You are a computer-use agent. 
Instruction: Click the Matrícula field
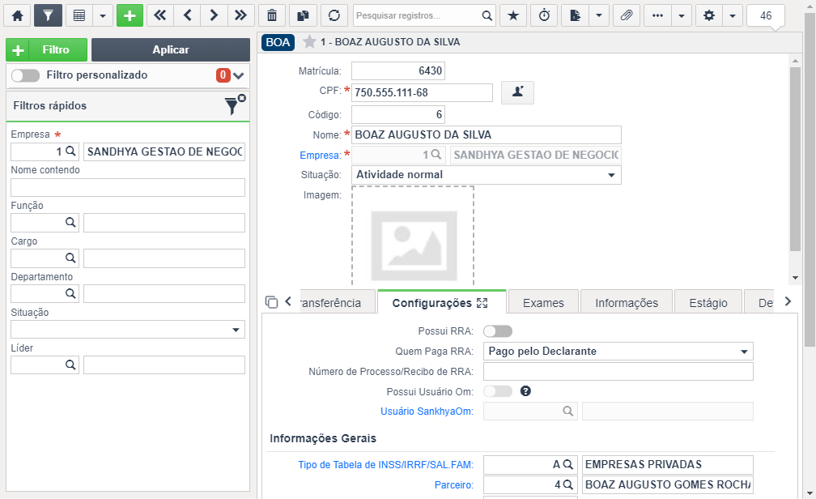398,70
